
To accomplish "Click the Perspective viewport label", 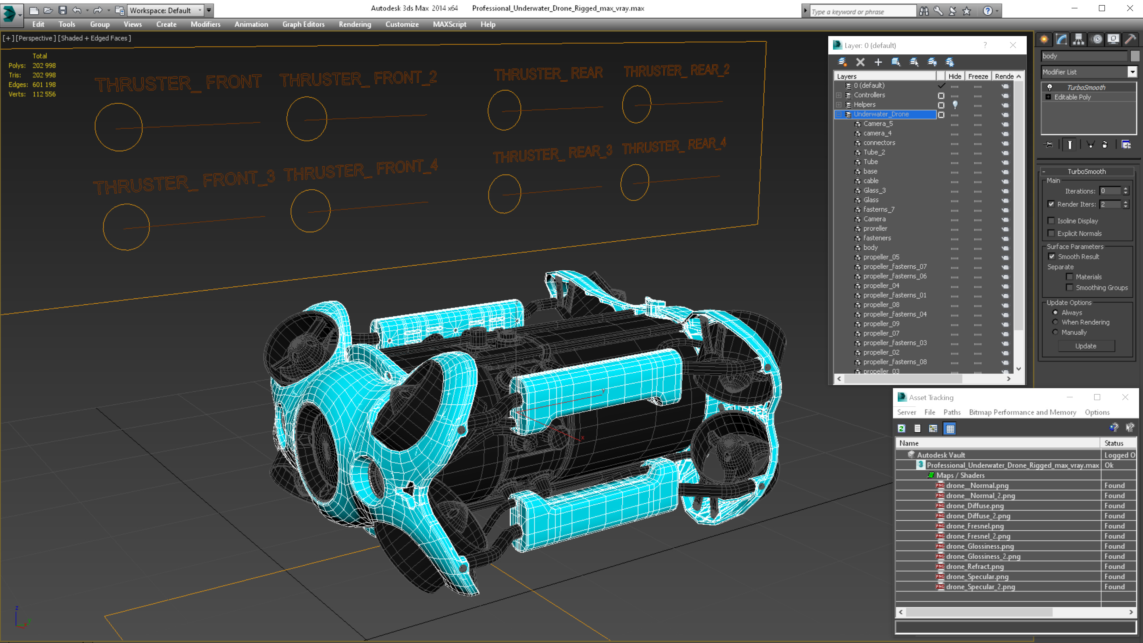I will click(x=36, y=38).
